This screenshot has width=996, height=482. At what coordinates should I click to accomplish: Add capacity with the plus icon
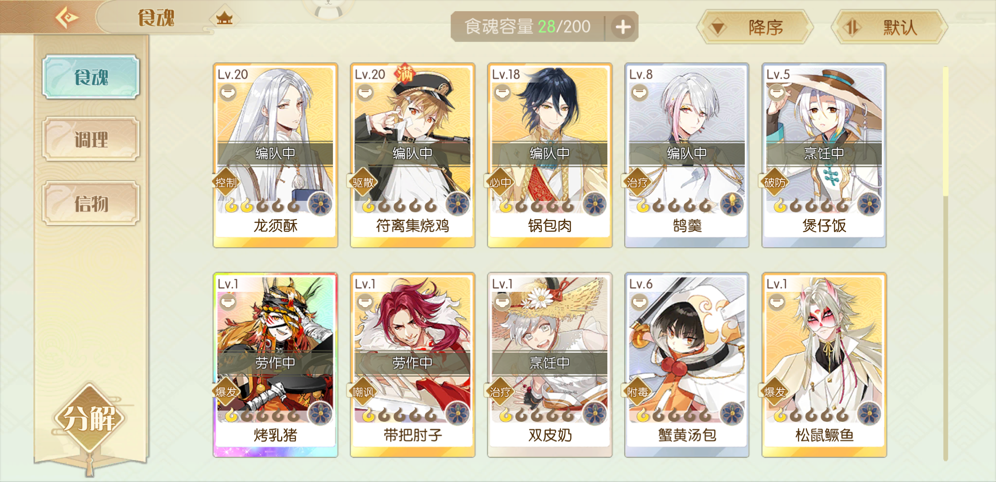tap(623, 27)
